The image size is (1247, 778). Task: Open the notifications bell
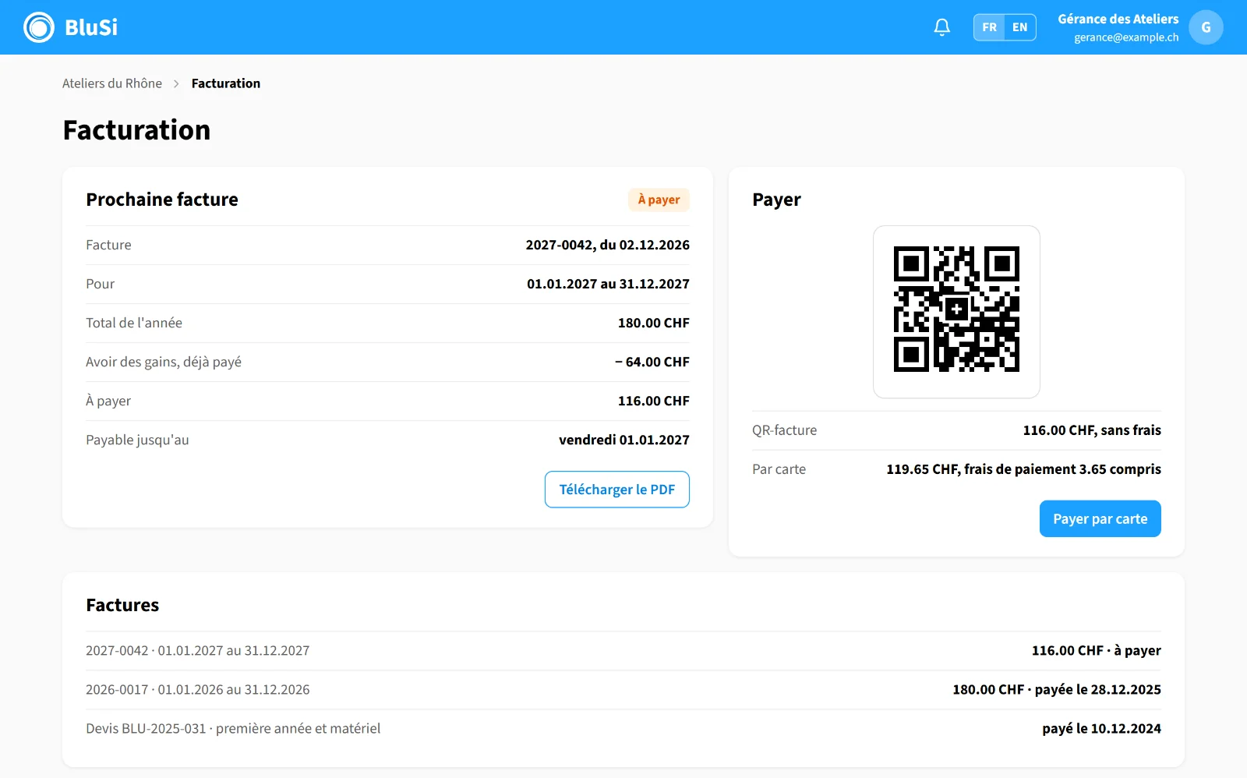[x=941, y=27]
